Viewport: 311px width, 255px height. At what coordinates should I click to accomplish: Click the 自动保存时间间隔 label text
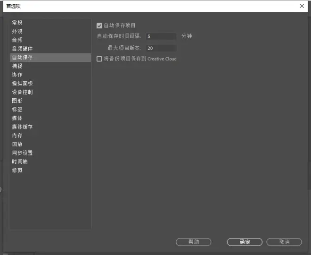coord(119,36)
